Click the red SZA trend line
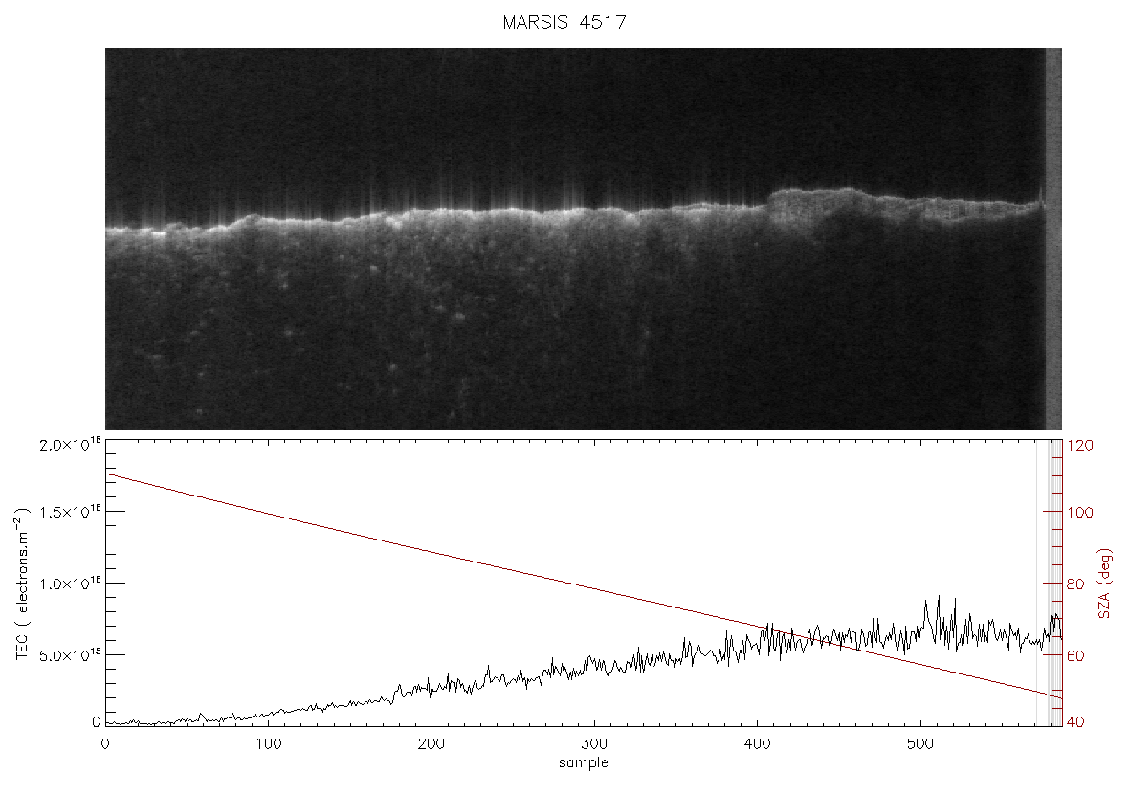Viewport: 1129px width, 794px height. (584, 585)
